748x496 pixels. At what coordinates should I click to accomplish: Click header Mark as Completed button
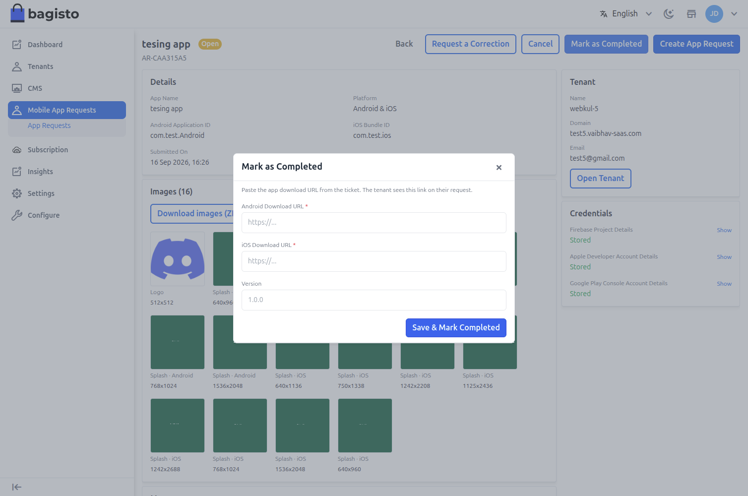606,44
